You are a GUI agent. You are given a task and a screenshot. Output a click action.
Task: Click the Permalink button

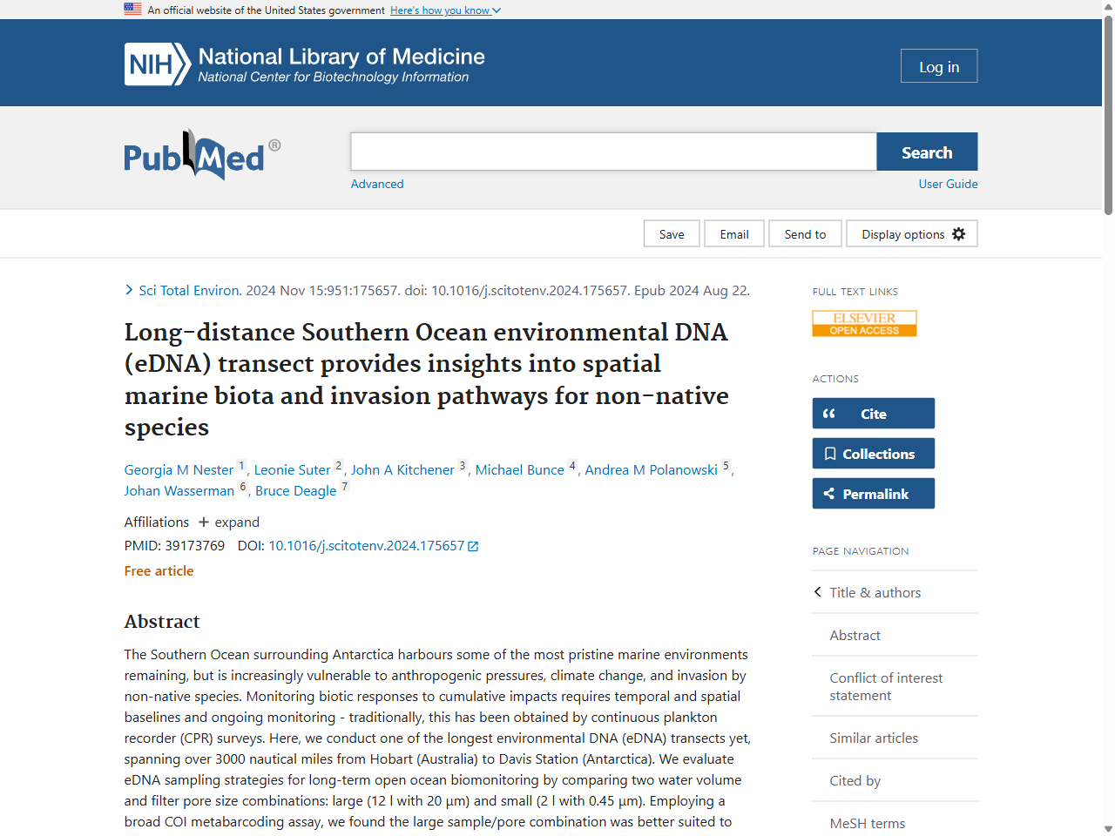[873, 494]
